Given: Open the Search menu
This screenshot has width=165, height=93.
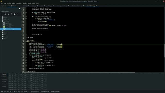Looking at the screenshot, I should coord(9,3).
